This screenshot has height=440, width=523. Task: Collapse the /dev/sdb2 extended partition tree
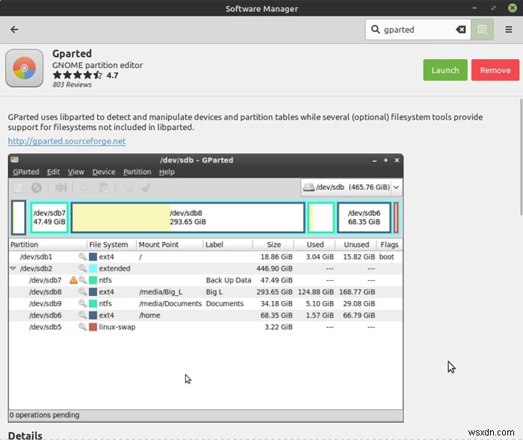point(13,268)
